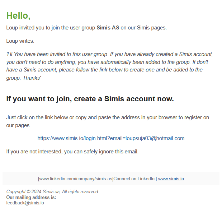This screenshot has height=213, width=222.
Task: Click the italic line starting 'Hi You have been invited'
Action: click(x=109, y=54)
